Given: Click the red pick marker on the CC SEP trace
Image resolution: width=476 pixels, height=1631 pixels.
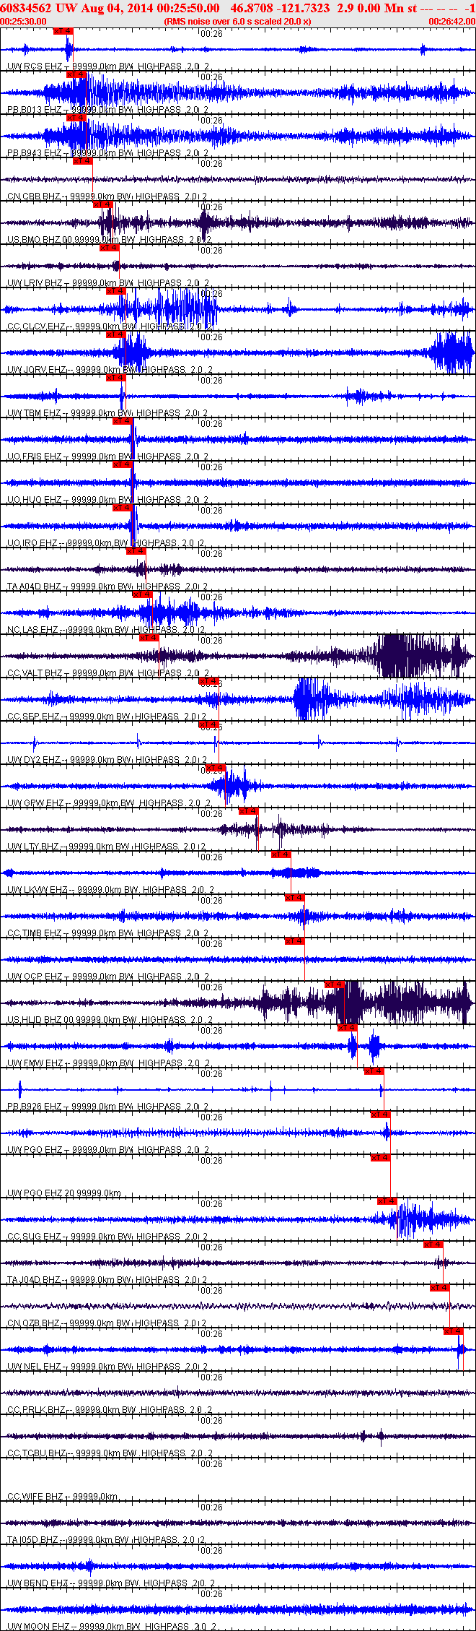Looking at the screenshot, I should (x=209, y=681).
